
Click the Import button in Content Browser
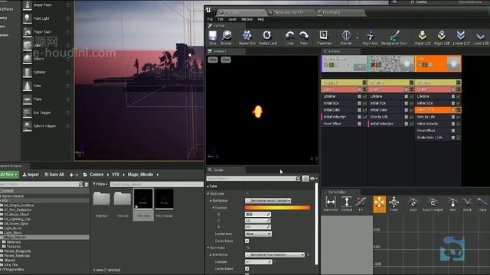tap(31, 175)
